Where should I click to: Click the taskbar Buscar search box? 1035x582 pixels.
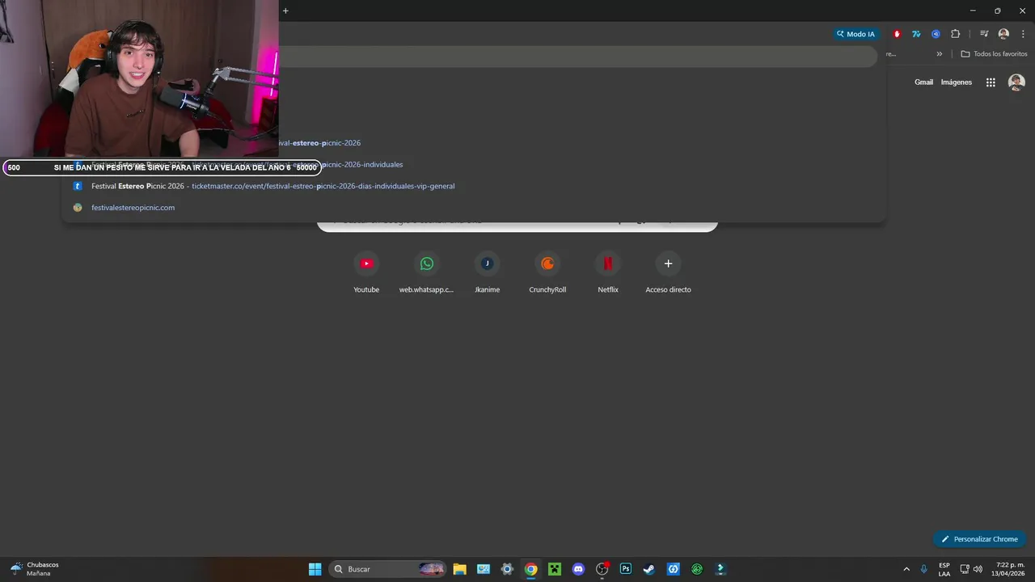(388, 569)
